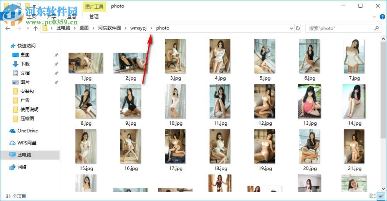Viewport: 387px width, 201px height.
Task: Click the file list scroll-up arrow
Action: (x=383, y=39)
